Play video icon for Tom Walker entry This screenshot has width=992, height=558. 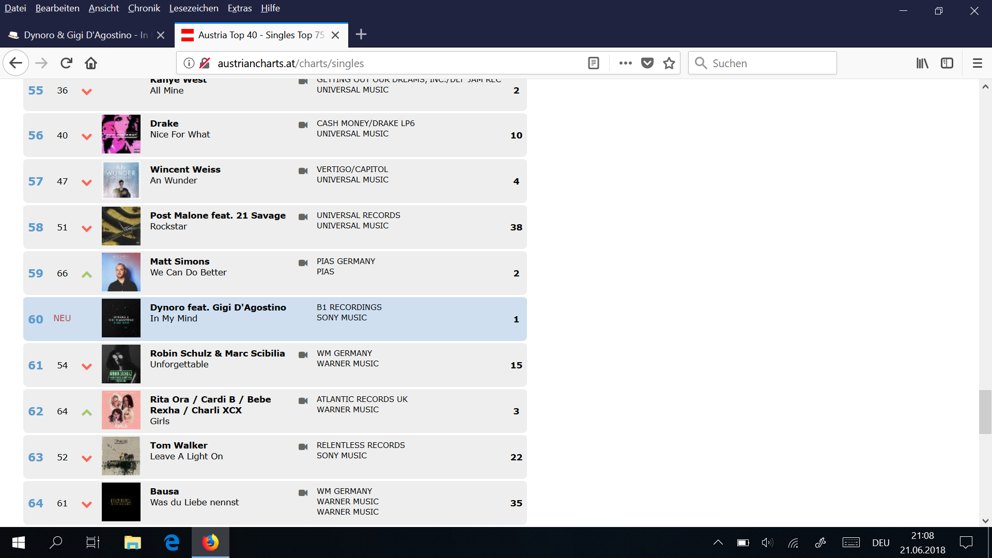(303, 446)
